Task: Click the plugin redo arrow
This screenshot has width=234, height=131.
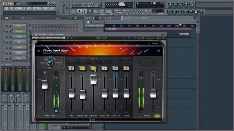Action: tap(74, 38)
